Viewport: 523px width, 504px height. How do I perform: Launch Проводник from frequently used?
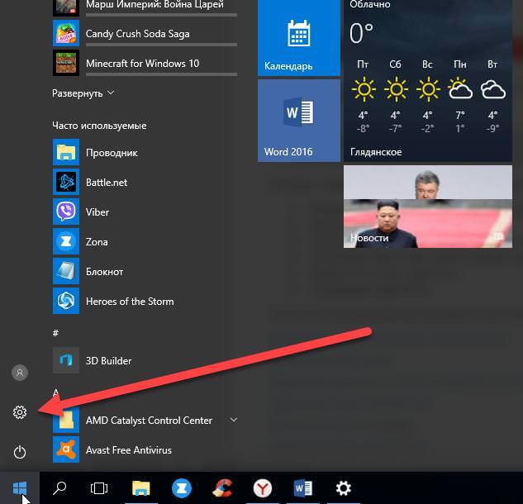click(x=145, y=152)
